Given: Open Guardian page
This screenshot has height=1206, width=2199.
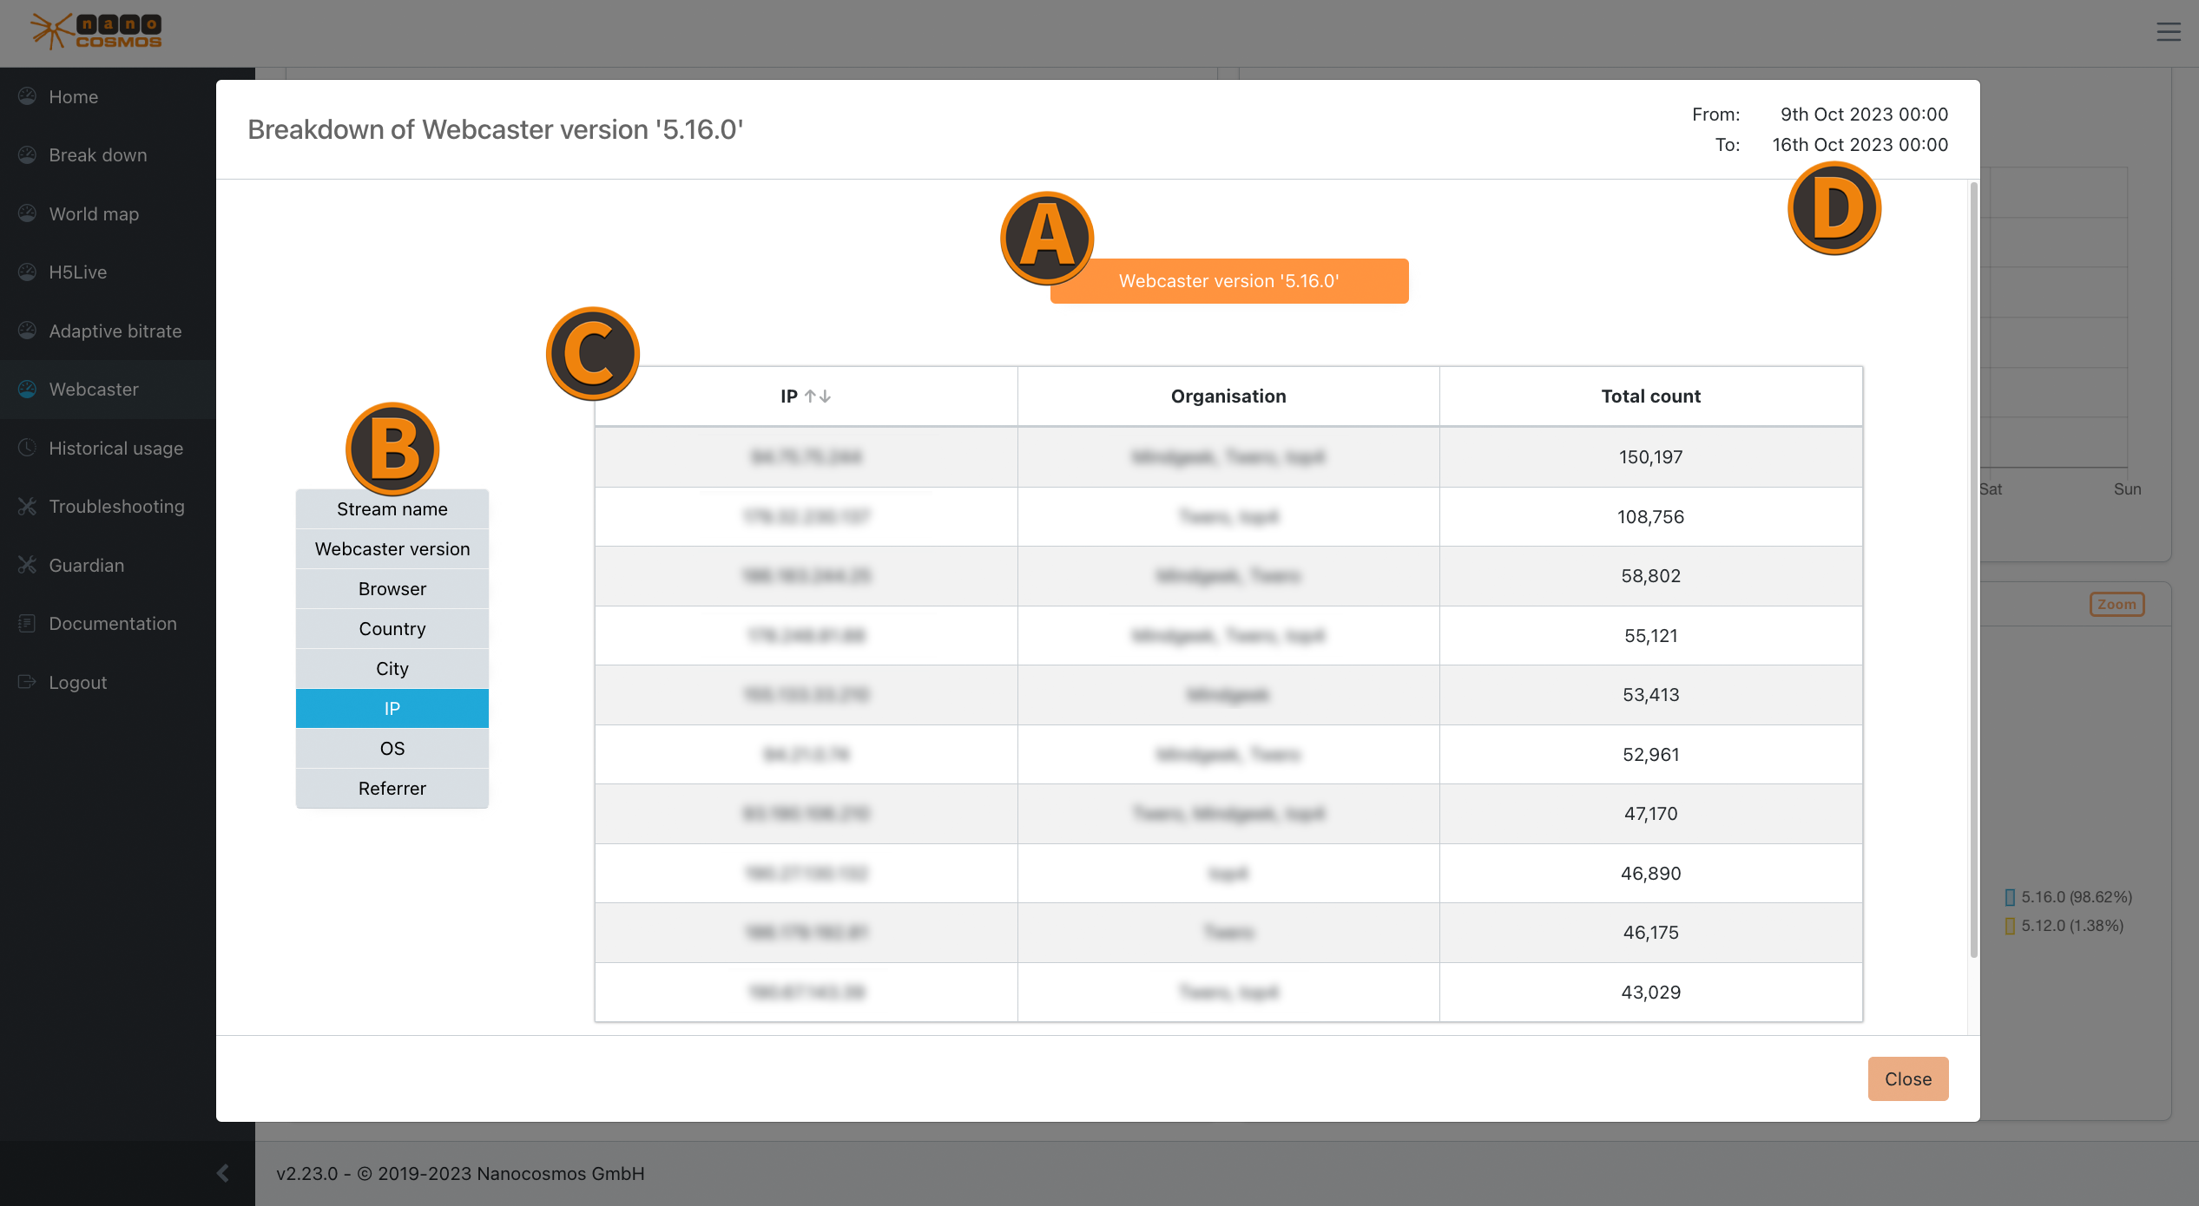Looking at the screenshot, I should click(87, 565).
